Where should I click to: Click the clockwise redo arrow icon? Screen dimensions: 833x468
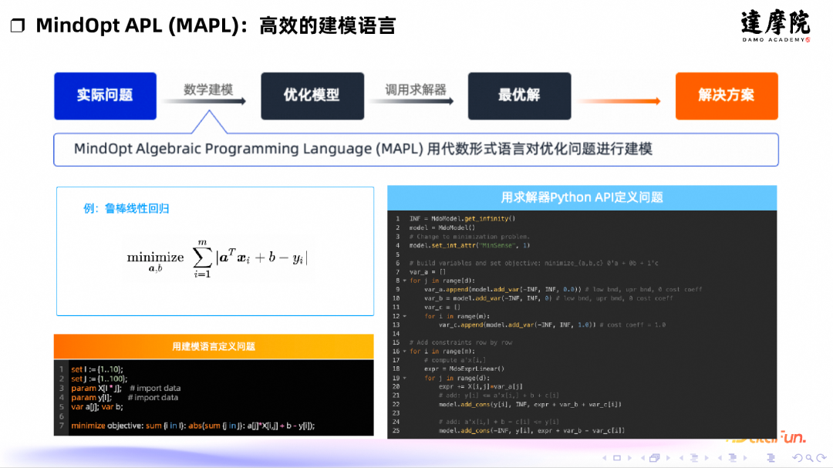click(x=820, y=457)
